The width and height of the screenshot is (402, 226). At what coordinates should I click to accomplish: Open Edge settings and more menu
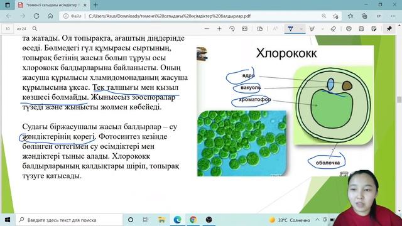[x=393, y=16]
